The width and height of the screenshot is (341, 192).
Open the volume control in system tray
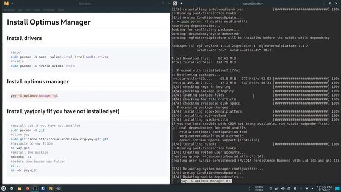(x=283, y=188)
